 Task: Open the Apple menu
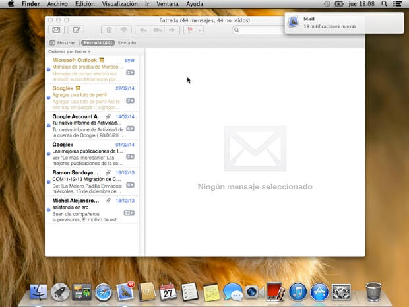point(11,4)
